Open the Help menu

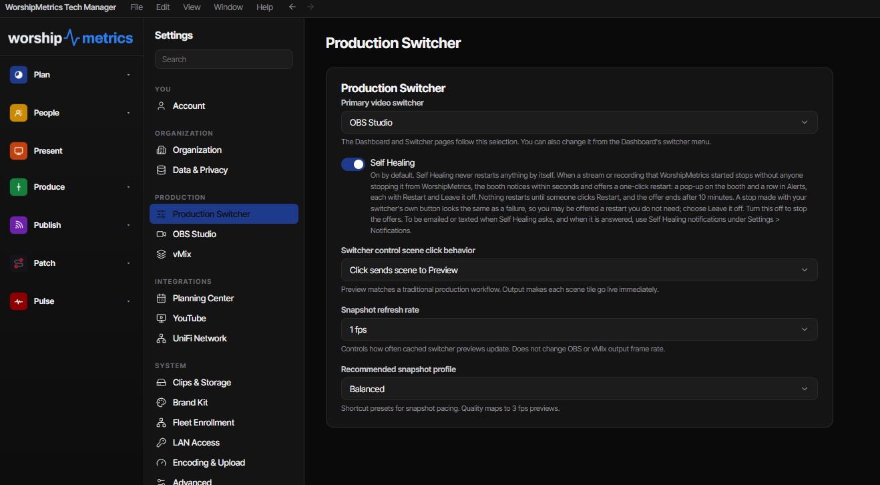point(265,7)
